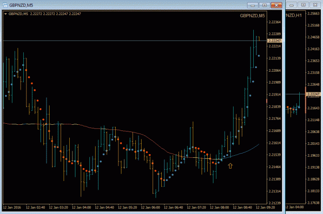
Task: Click price level 2.21764 on the M5 scale
Action: pyautogui.click(x=274, y=119)
